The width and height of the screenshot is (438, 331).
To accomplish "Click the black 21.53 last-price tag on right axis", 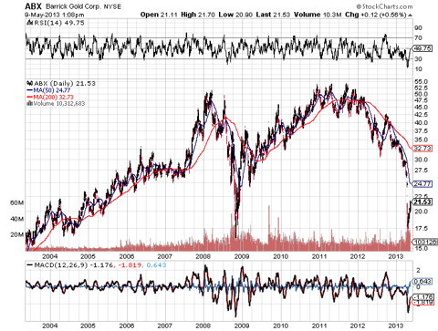I will point(422,202).
